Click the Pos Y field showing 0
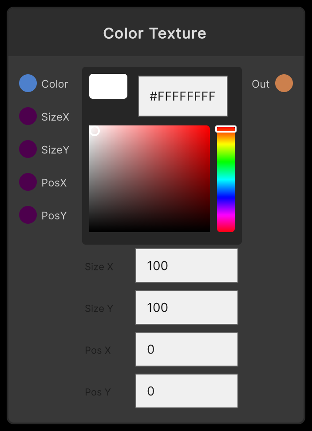 [186, 391]
